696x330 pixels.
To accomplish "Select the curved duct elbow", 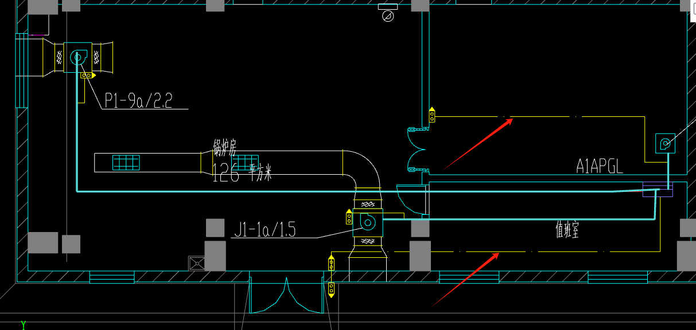I will click(x=362, y=170).
